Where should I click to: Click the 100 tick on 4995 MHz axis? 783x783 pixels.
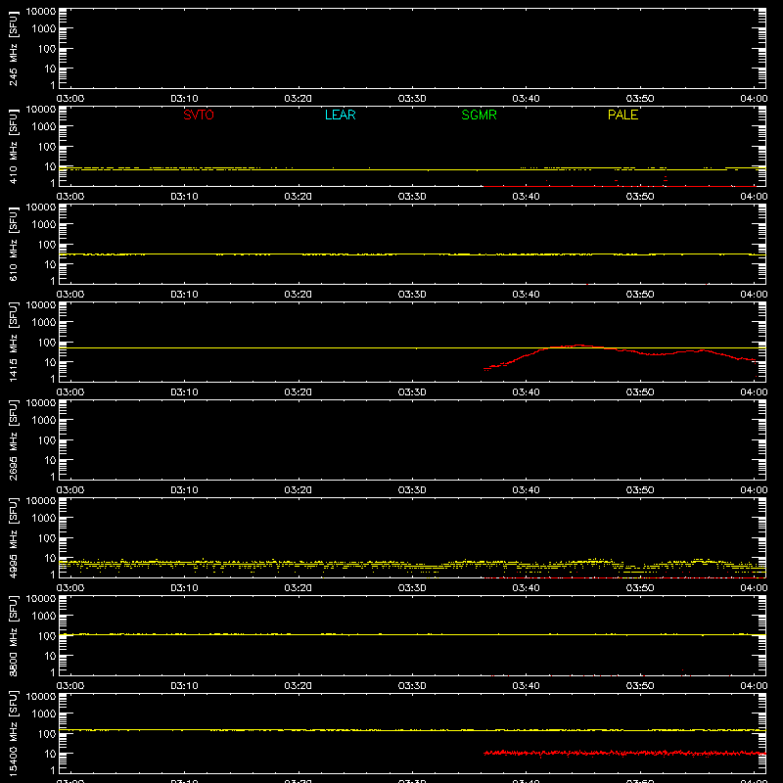[47, 538]
